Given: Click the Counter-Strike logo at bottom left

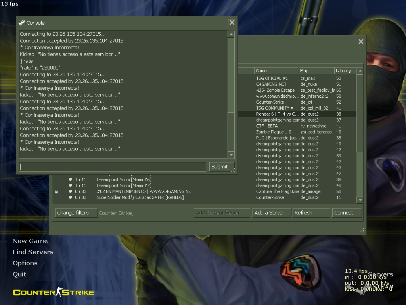Looking at the screenshot, I should 54,293.
